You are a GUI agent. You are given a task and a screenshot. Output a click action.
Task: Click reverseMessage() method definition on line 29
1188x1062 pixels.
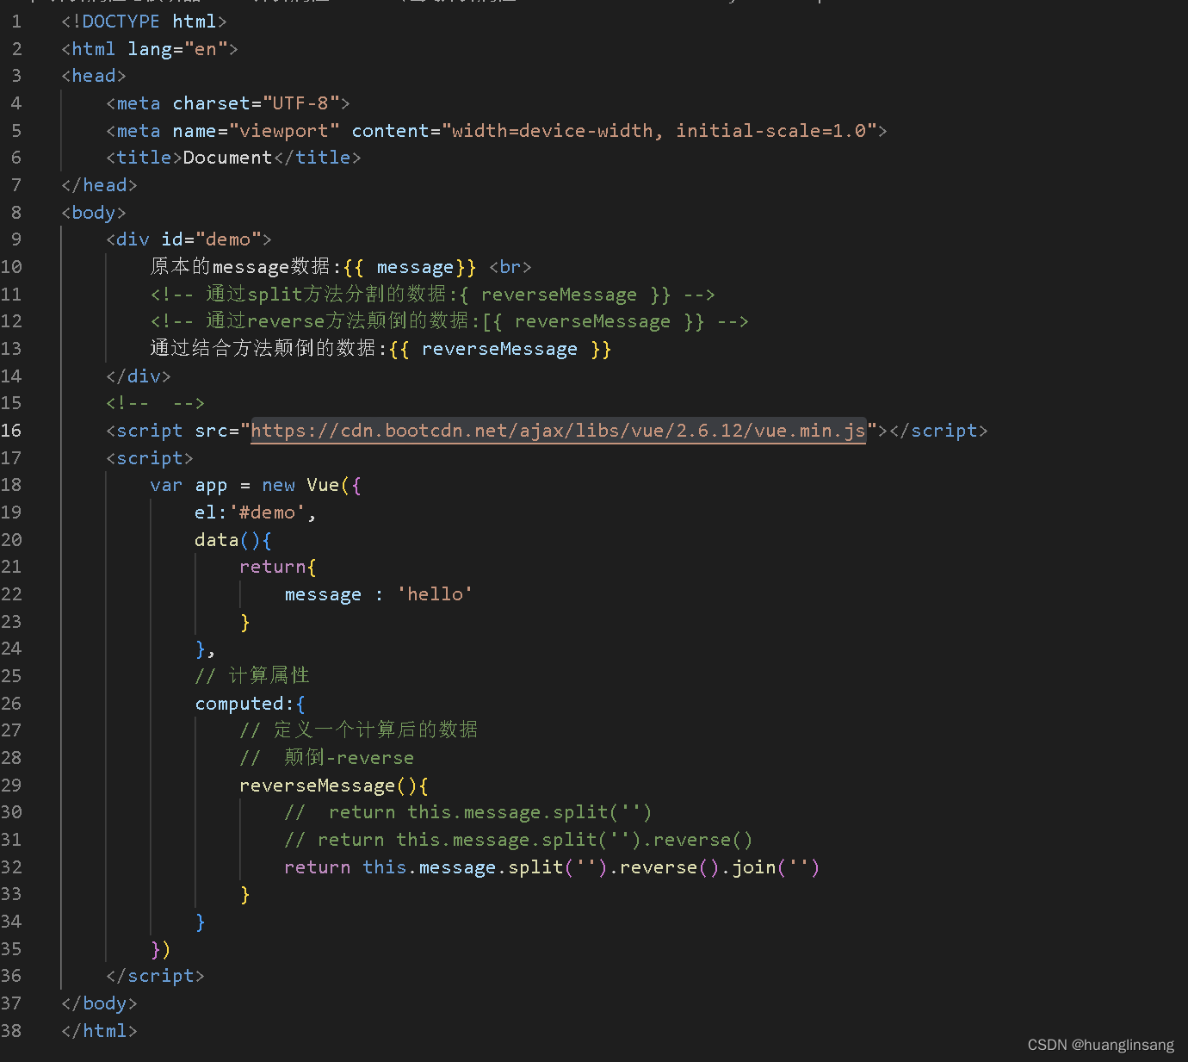tap(333, 786)
